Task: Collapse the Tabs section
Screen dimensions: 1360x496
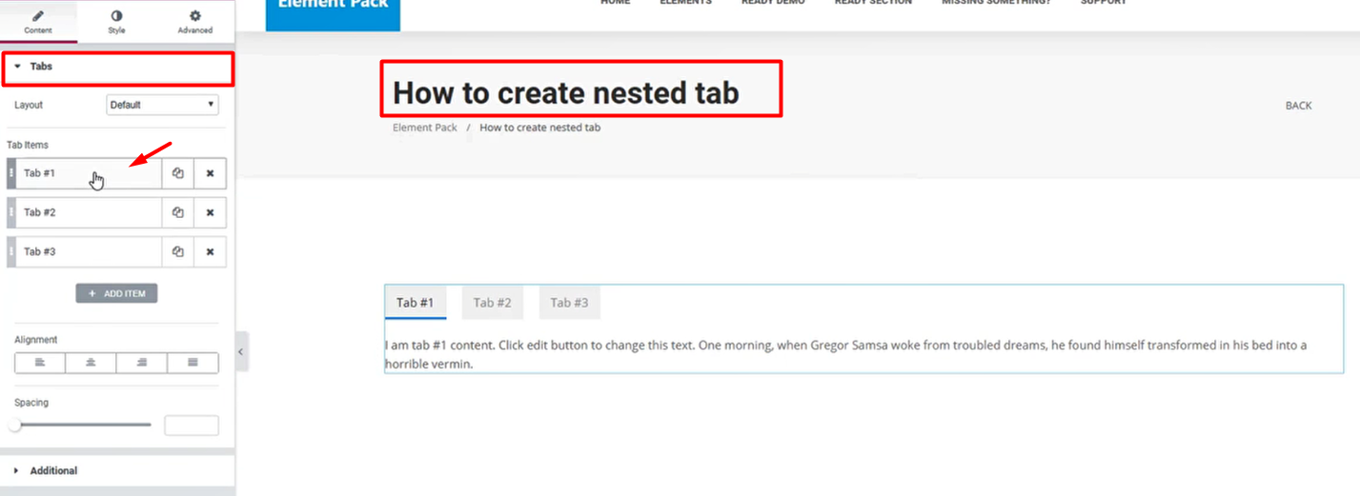Action: coord(41,67)
